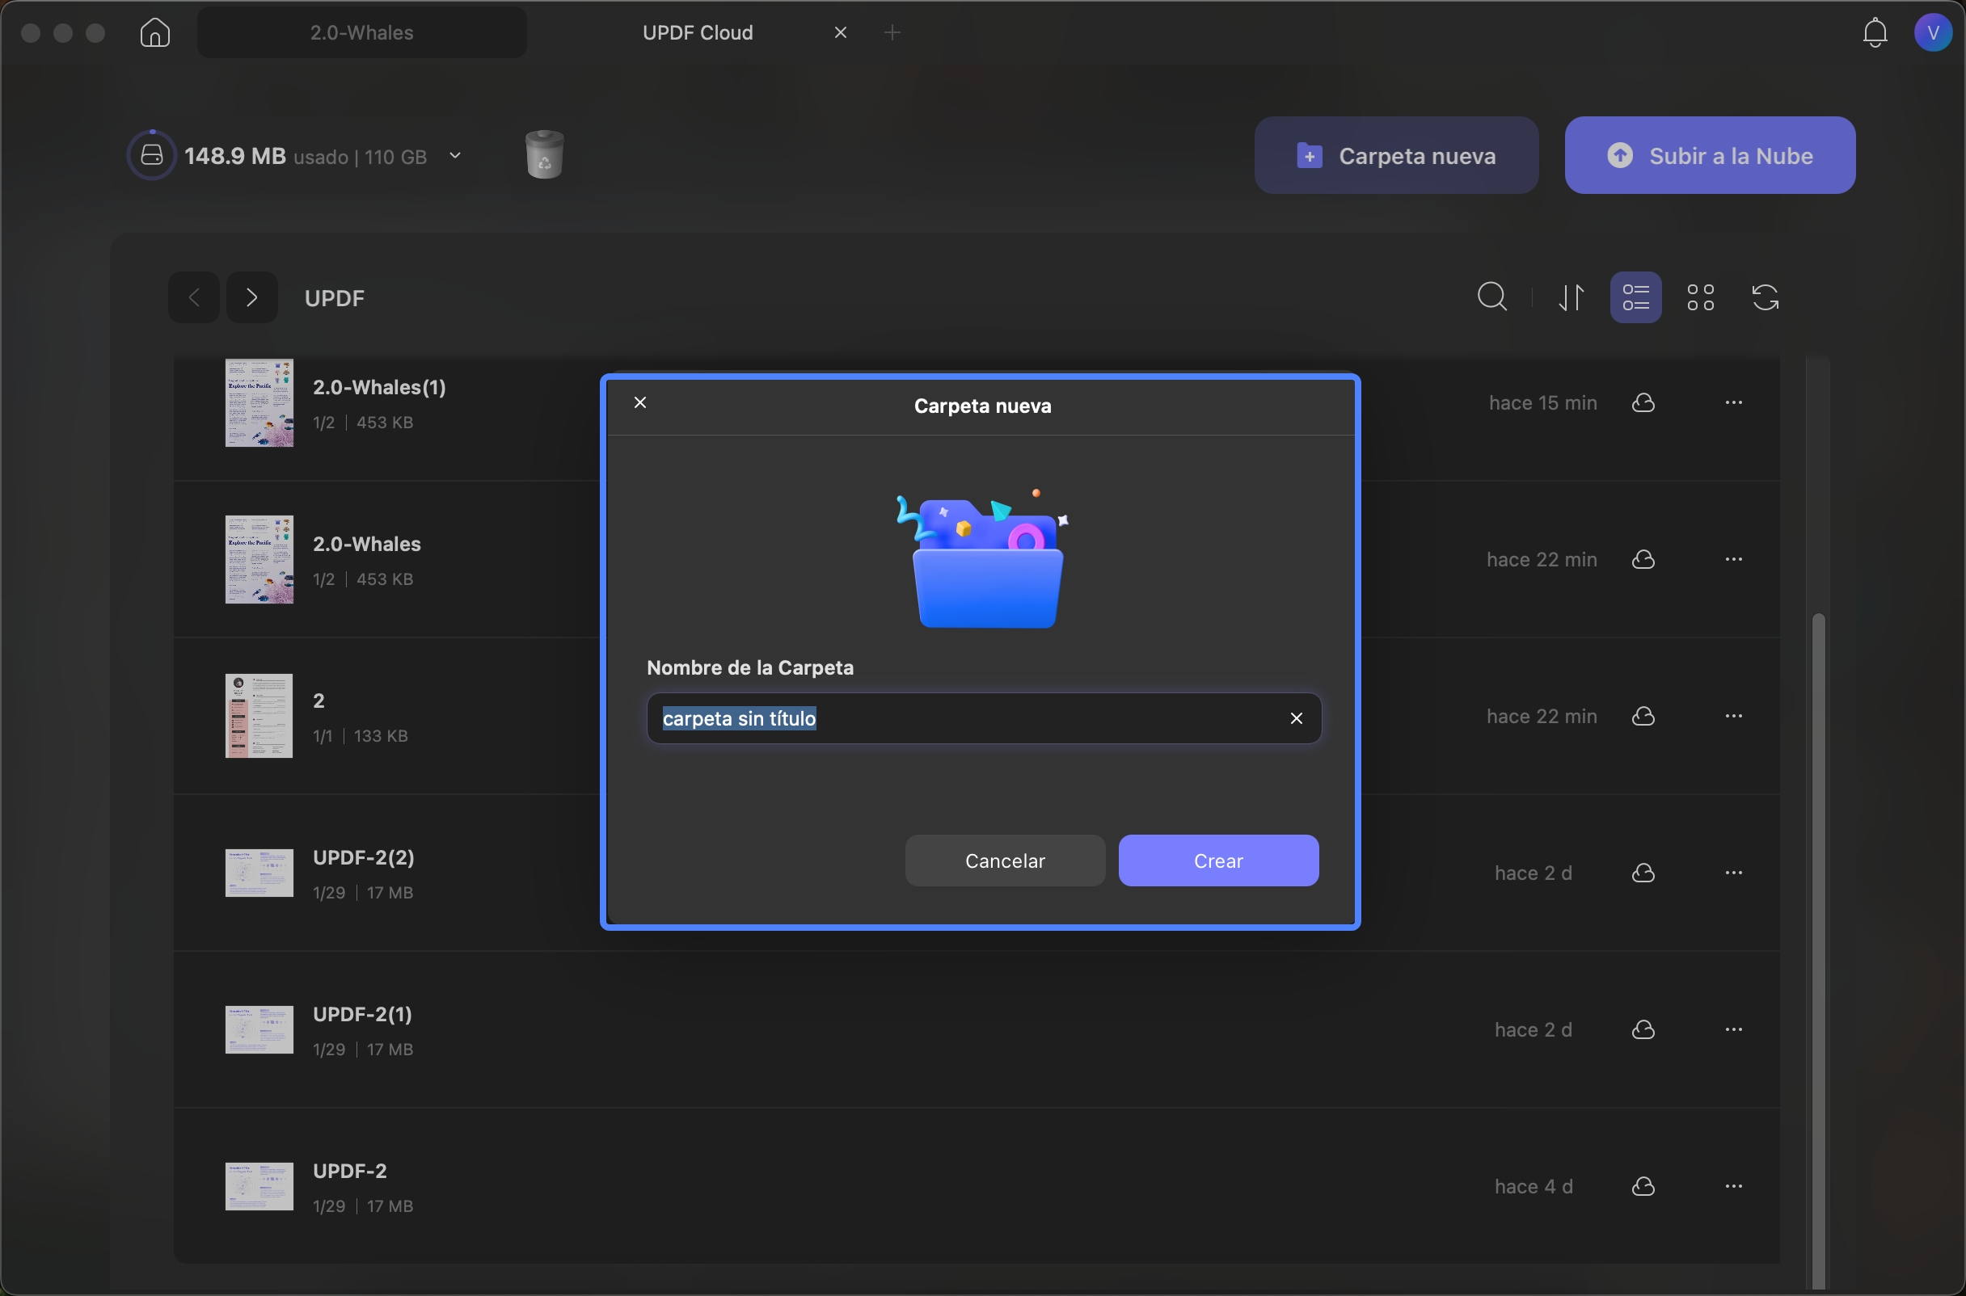Image resolution: width=1966 pixels, height=1296 pixels.
Task: Switch to grid view
Action: pos(1700,297)
